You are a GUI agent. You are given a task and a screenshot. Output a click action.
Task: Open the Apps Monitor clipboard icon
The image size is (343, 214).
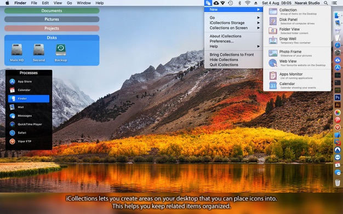pos(273,76)
